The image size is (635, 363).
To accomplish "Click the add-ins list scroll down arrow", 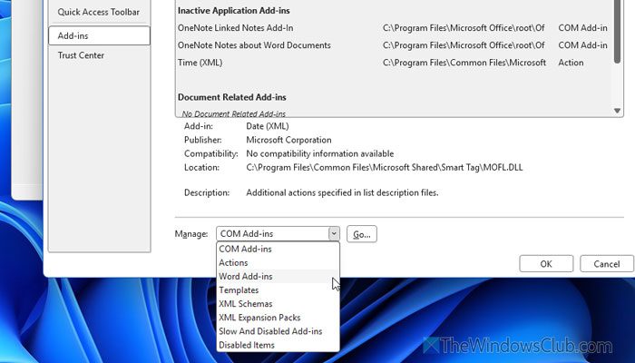I will (x=617, y=111).
